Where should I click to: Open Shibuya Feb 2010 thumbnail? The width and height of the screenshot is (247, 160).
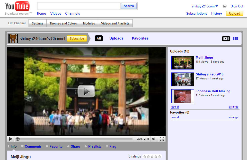[183, 79]
